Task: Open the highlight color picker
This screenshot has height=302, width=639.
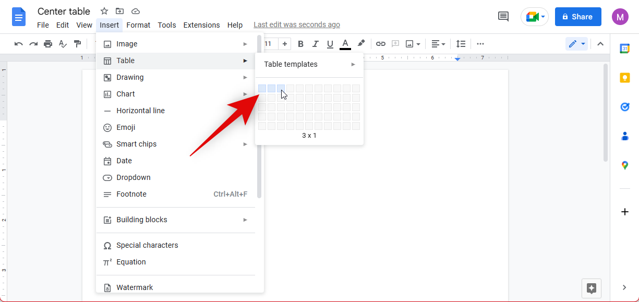Action: click(x=361, y=44)
